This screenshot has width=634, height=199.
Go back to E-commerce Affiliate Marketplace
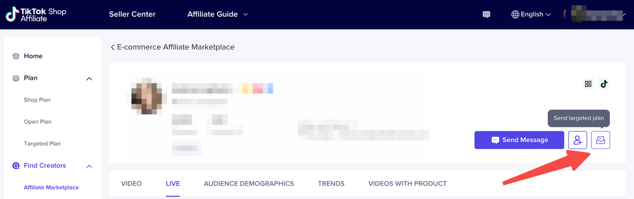pyautogui.click(x=172, y=47)
